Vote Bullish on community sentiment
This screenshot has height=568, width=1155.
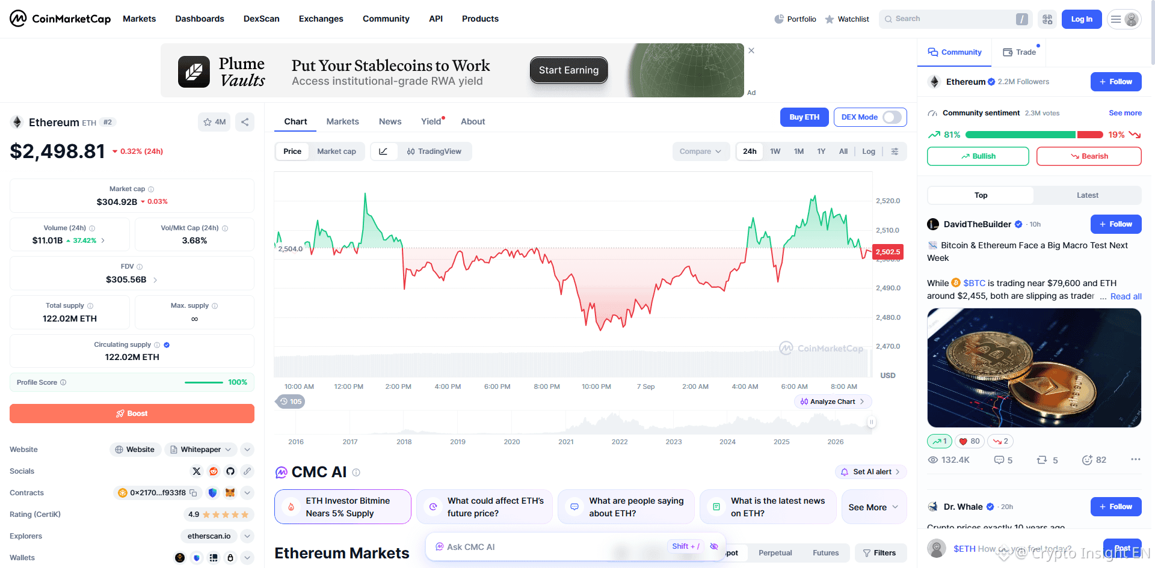pos(978,156)
